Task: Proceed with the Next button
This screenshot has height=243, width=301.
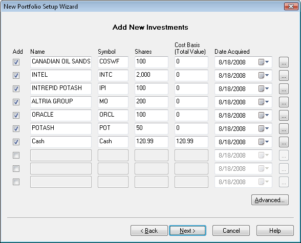Action: [187, 231]
